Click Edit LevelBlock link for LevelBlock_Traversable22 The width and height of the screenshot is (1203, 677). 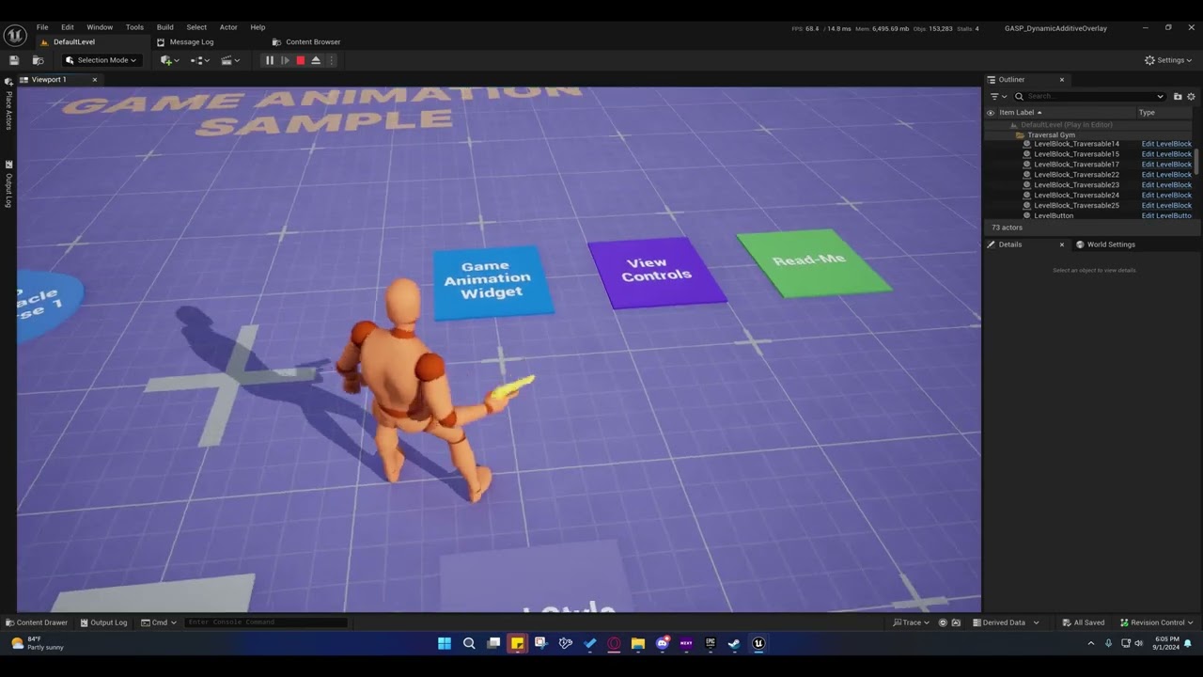pos(1166,175)
